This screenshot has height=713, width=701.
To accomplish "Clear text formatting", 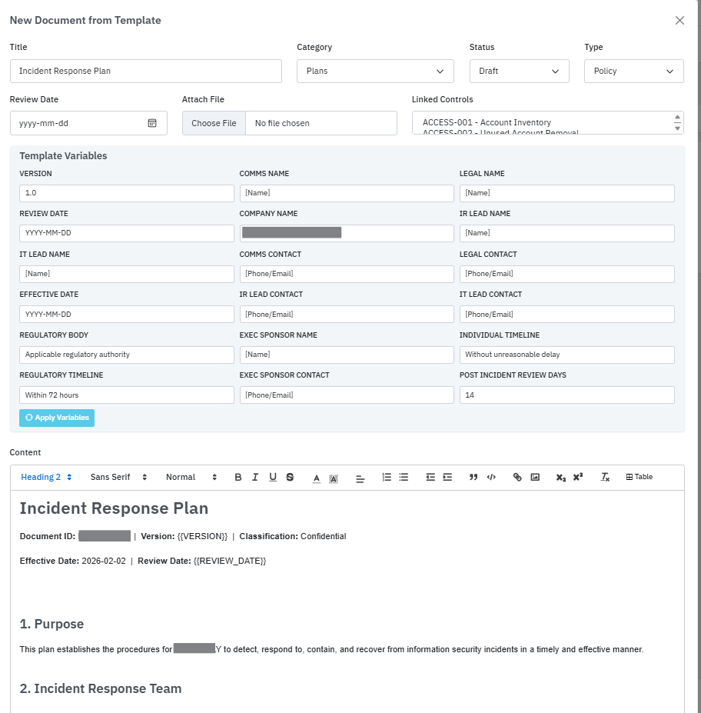I will pos(605,478).
